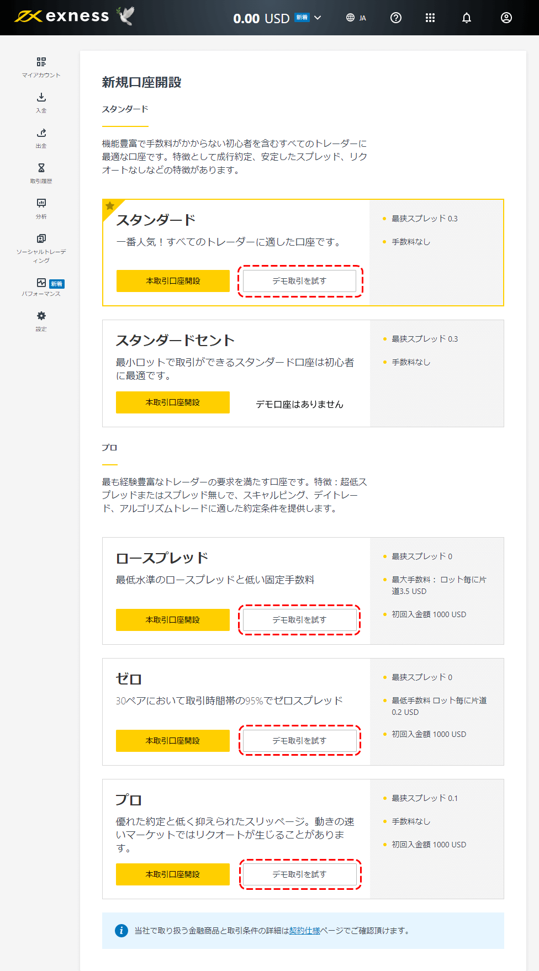Click the ゼロ card title
The image size is (539, 971).
point(129,679)
